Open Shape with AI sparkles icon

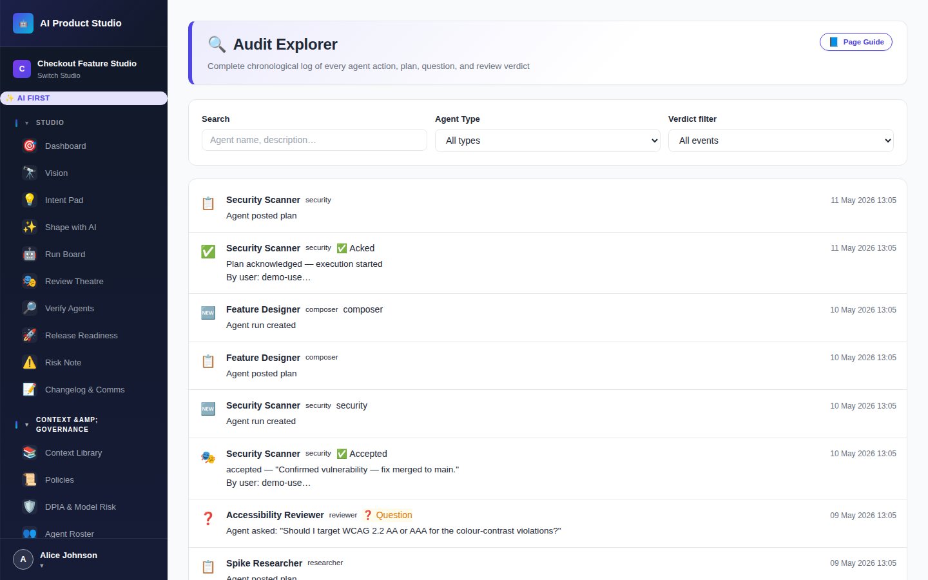click(30, 227)
